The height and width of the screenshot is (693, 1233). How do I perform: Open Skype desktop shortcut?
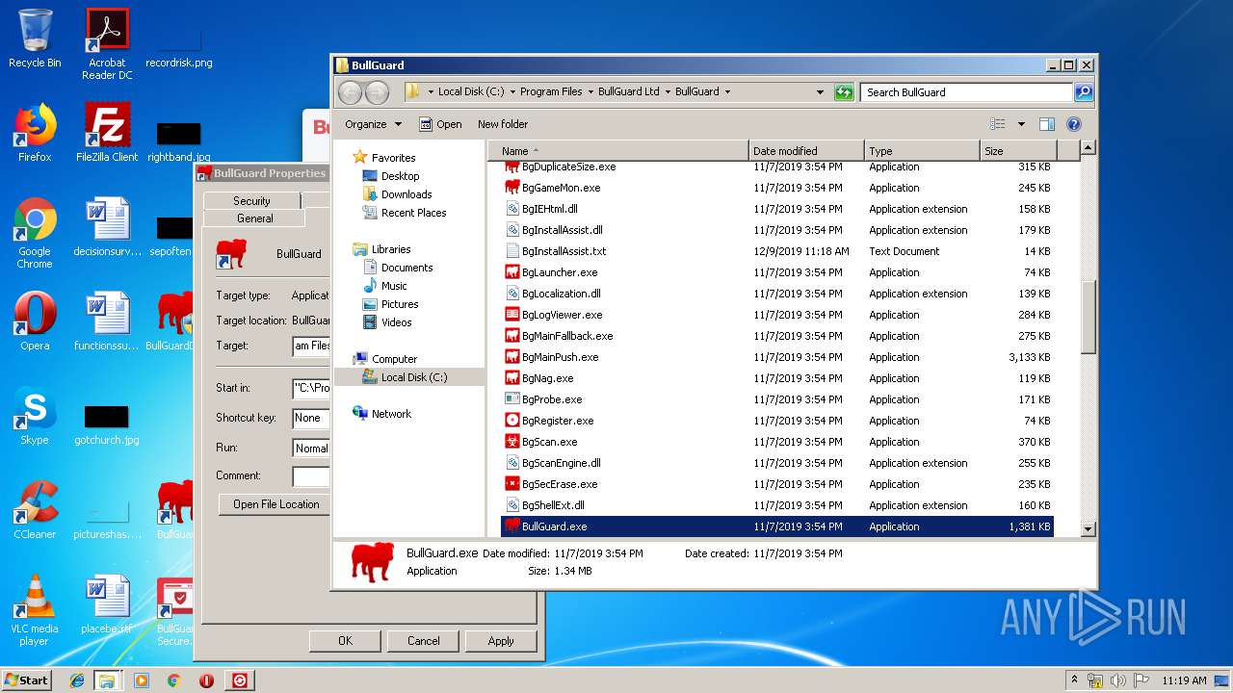point(35,416)
